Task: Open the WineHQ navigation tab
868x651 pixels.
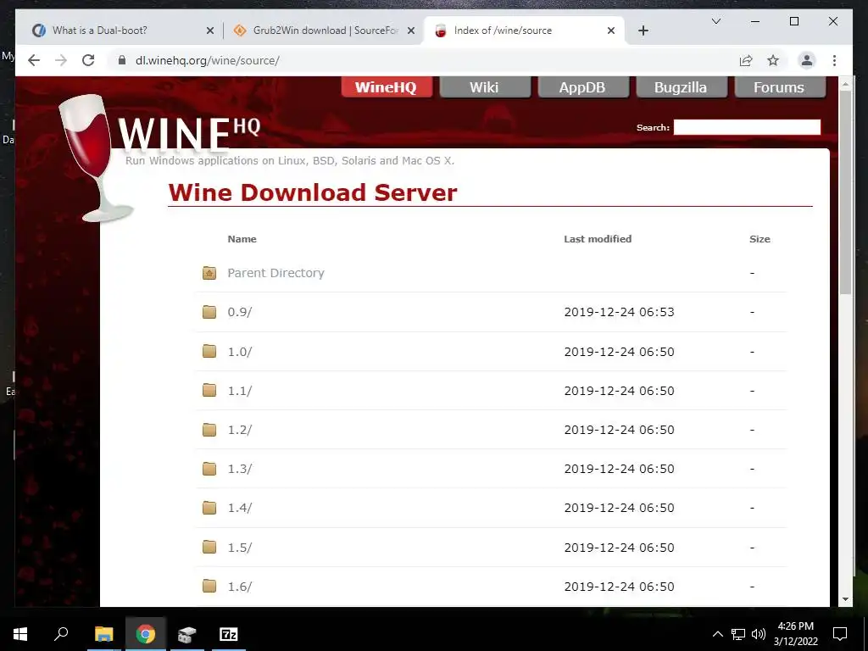Action: pyautogui.click(x=386, y=87)
